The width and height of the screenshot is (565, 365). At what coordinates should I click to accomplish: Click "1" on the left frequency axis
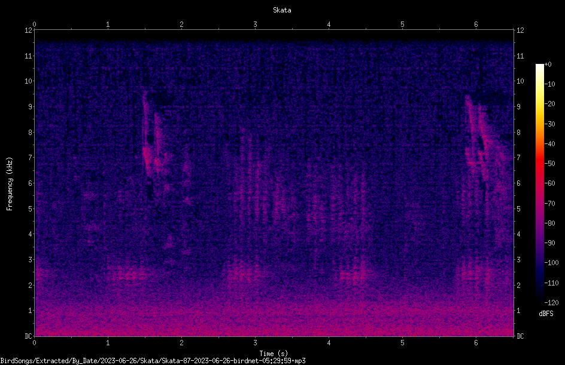[x=30, y=311]
